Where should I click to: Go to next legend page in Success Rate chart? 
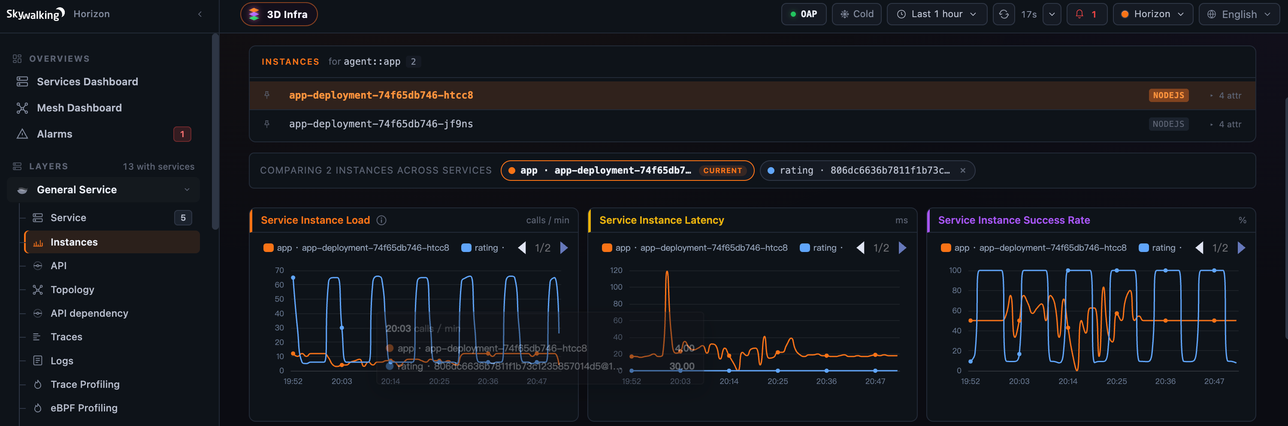click(x=1242, y=248)
